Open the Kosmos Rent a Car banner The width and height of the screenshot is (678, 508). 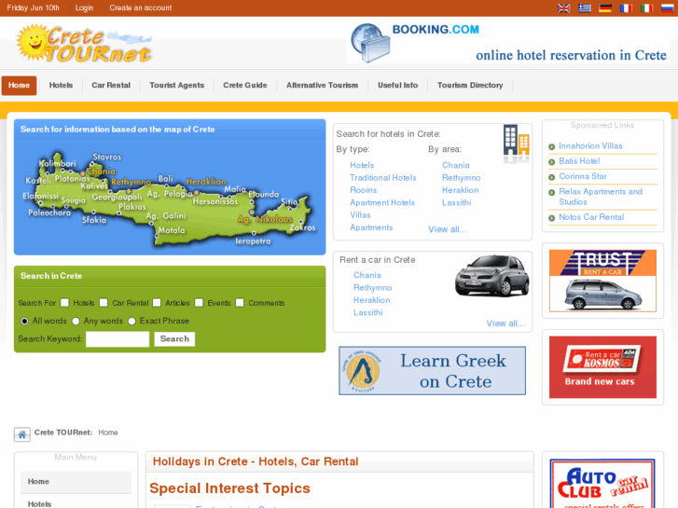602,367
